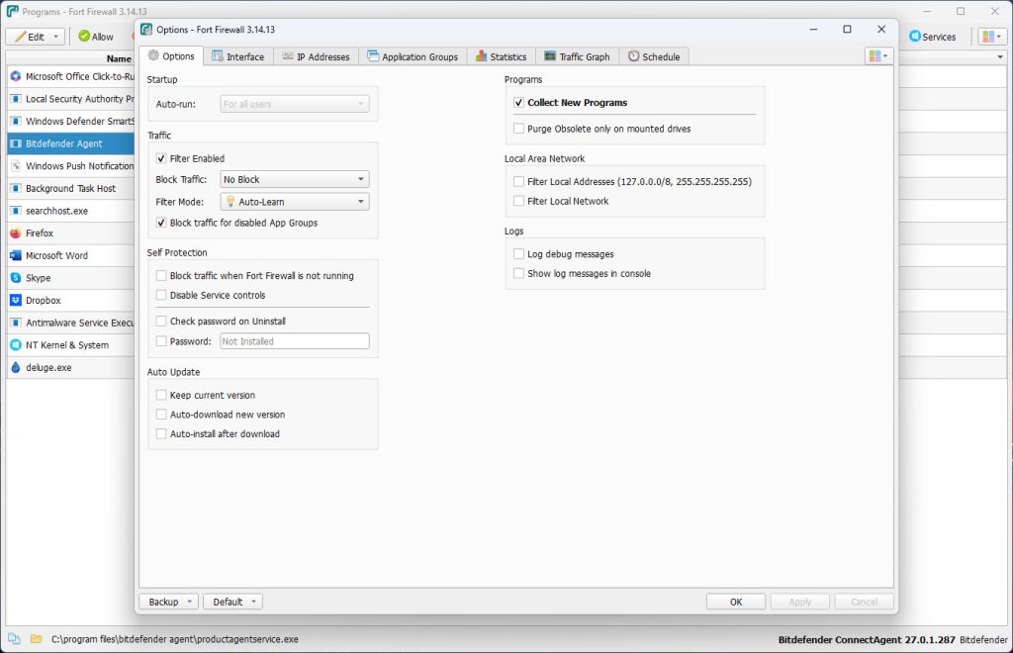Image resolution: width=1013 pixels, height=653 pixels.
Task: Open the Auto-run For all users dropdown
Action: tap(295, 104)
